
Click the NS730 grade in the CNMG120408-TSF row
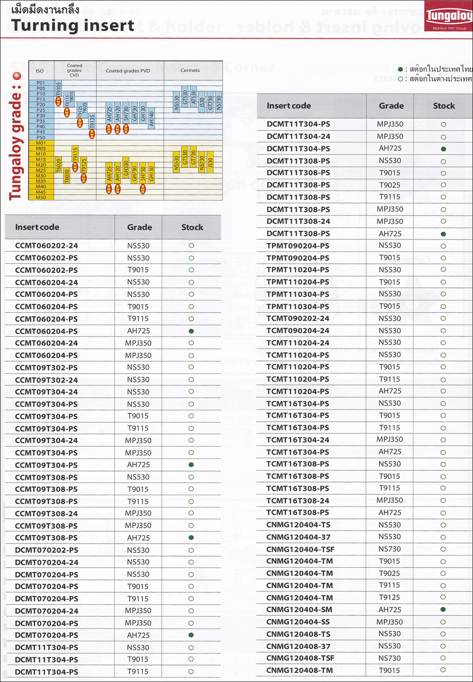coord(390,658)
